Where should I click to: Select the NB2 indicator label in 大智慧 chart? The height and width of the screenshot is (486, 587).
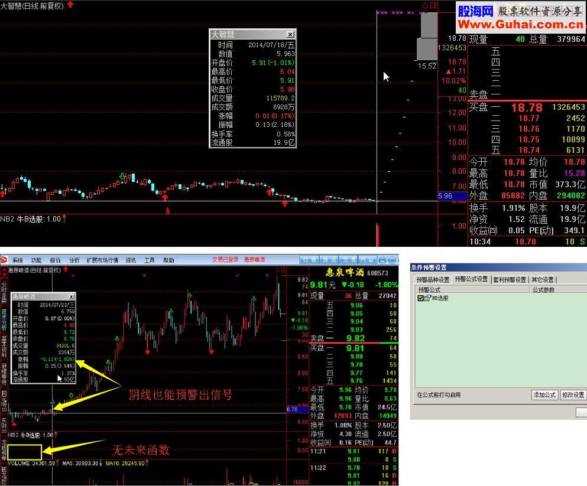pos(30,219)
